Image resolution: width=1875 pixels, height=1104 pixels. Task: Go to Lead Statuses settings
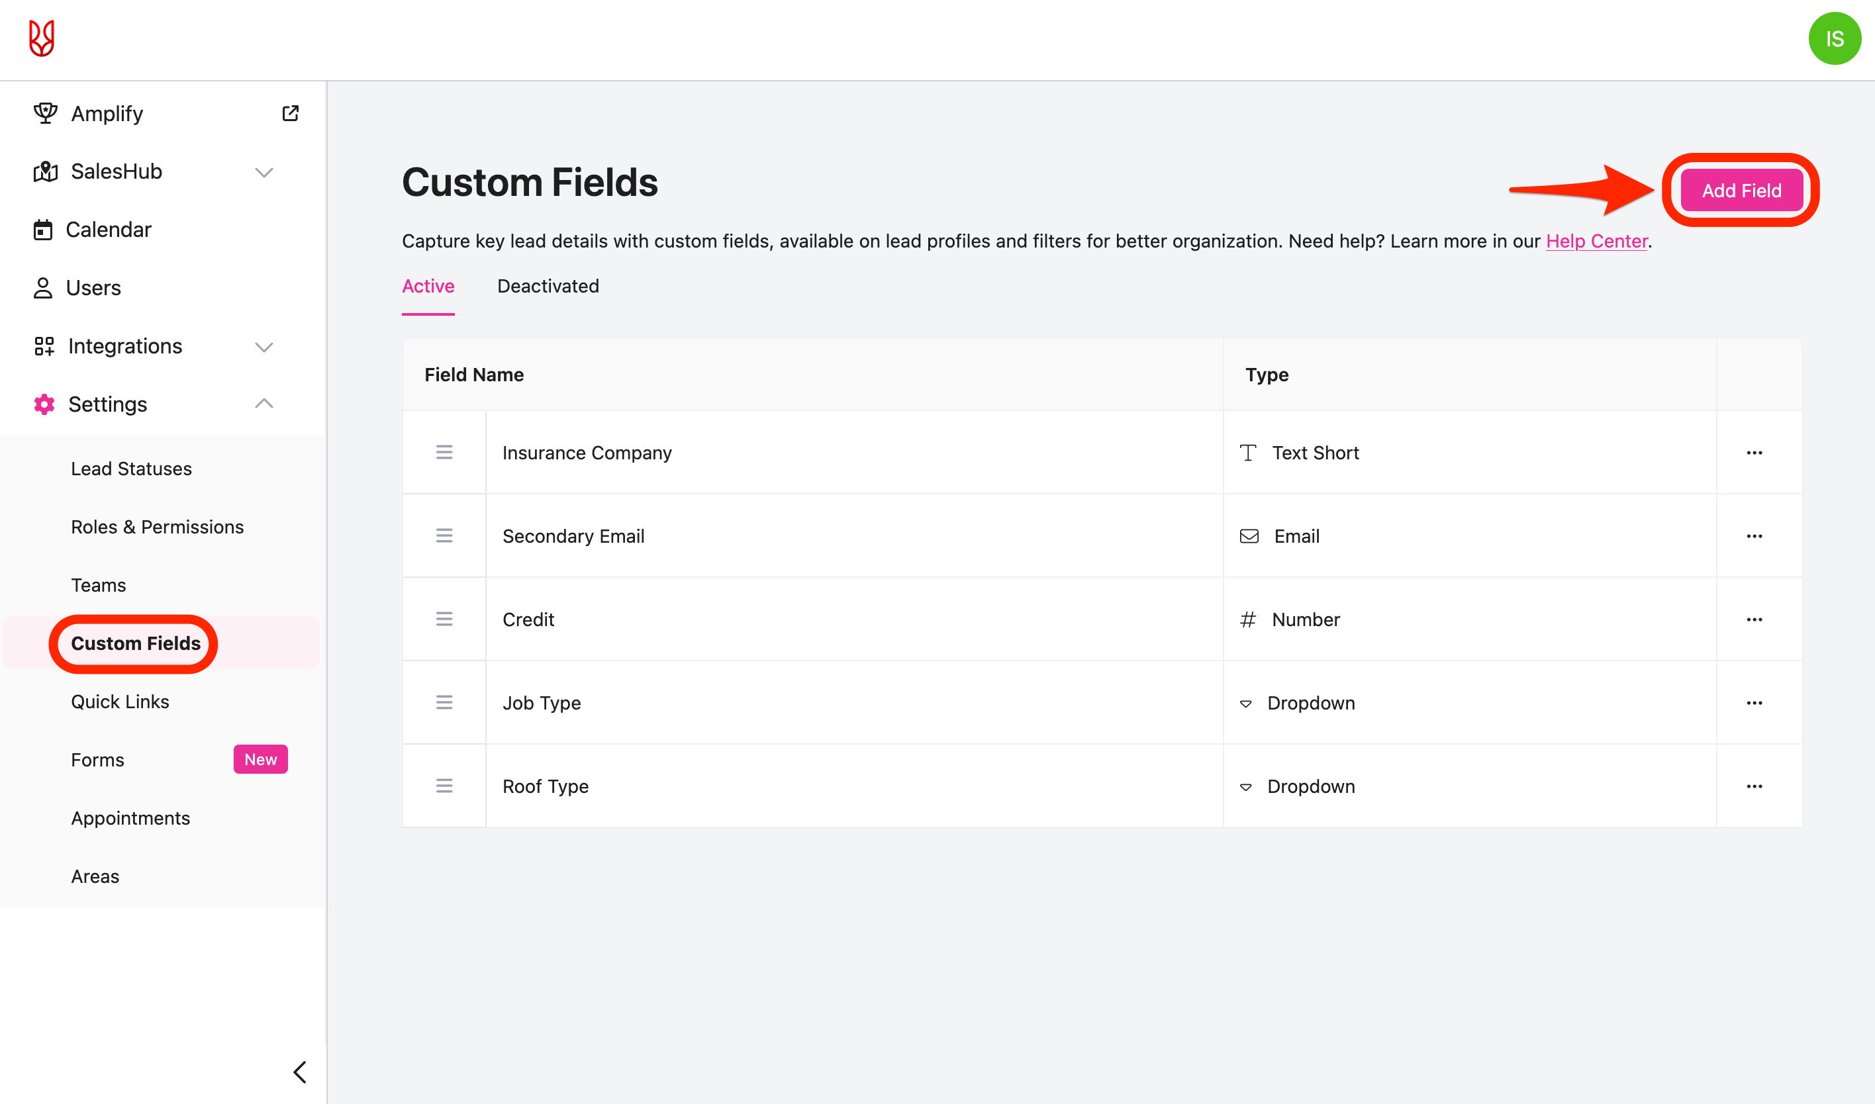131,469
